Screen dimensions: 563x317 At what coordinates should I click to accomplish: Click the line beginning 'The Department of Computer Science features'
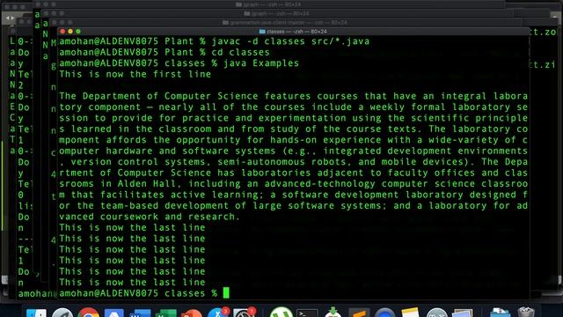pyautogui.click(x=293, y=96)
